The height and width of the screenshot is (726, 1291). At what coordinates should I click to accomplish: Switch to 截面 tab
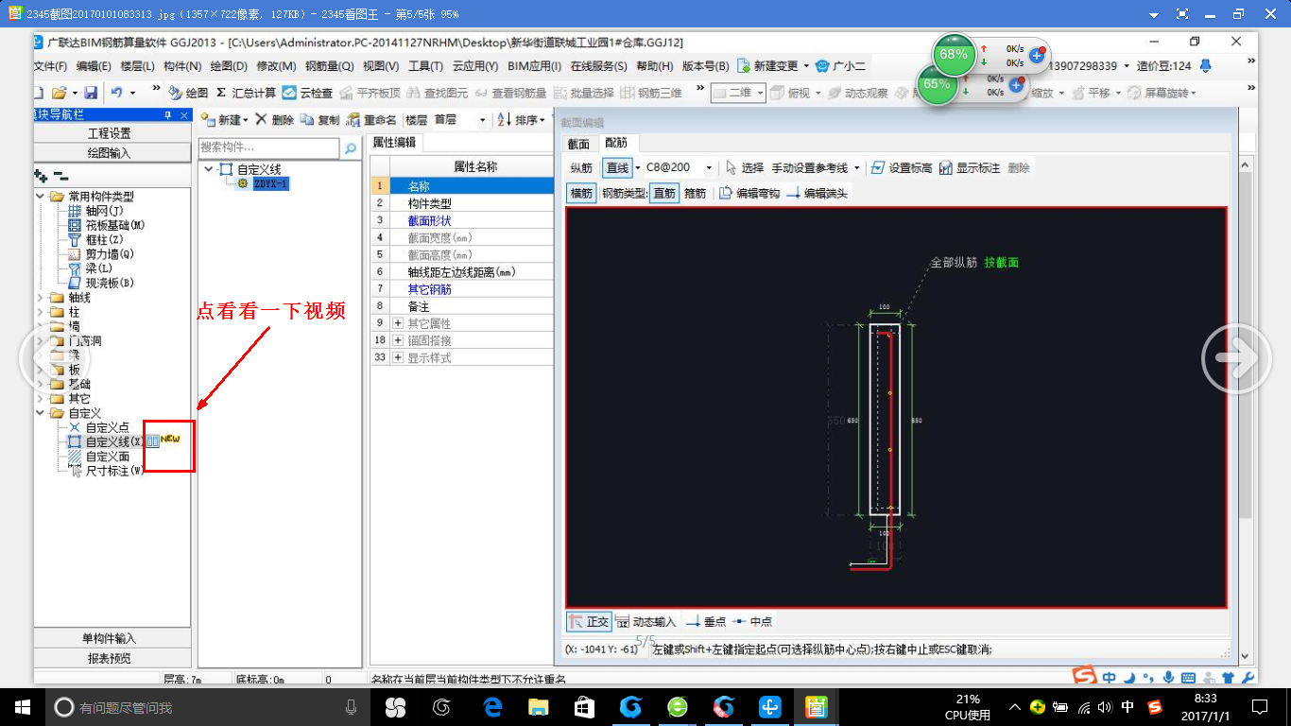[577, 144]
